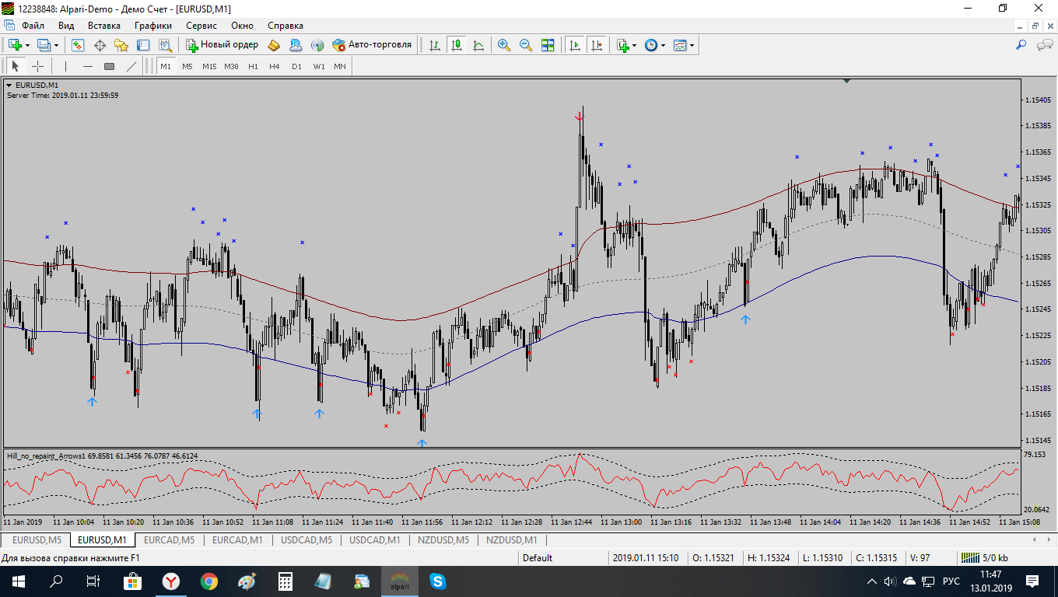Open the Terminal panel icon

click(x=143, y=45)
